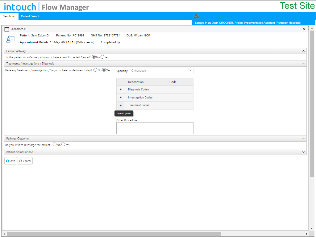Choose No for discharge the patient

(55, 144)
